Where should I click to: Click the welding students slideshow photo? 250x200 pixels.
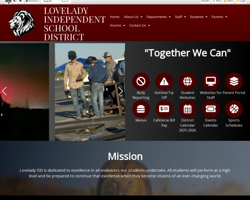click(90, 92)
